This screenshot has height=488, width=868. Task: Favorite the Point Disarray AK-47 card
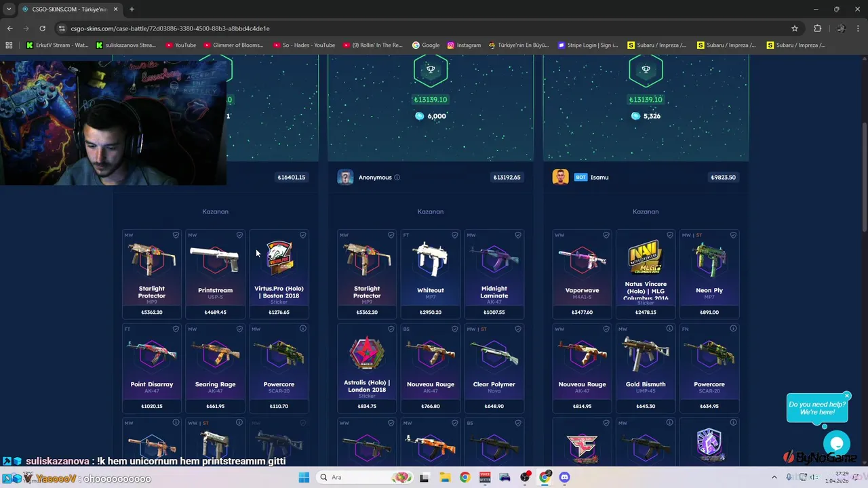[176, 329]
